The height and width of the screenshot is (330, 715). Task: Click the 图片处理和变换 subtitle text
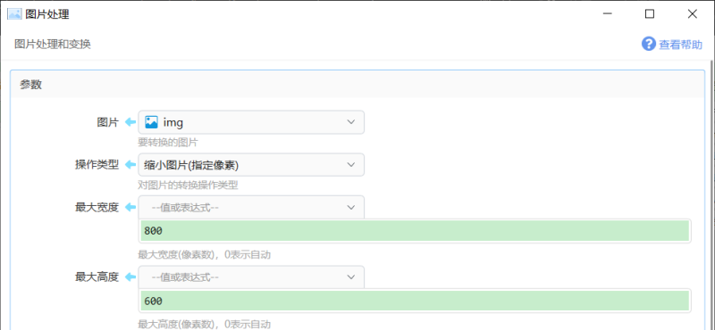click(x=53, y=45)
